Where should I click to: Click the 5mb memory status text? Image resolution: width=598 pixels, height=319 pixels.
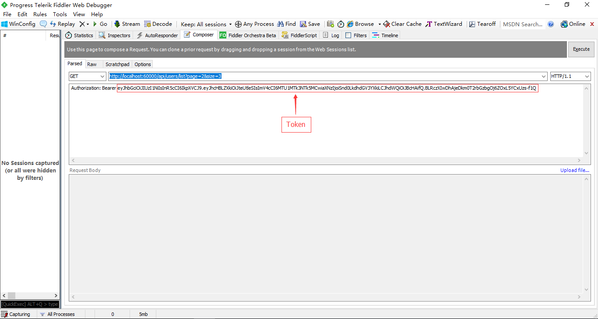144,314
